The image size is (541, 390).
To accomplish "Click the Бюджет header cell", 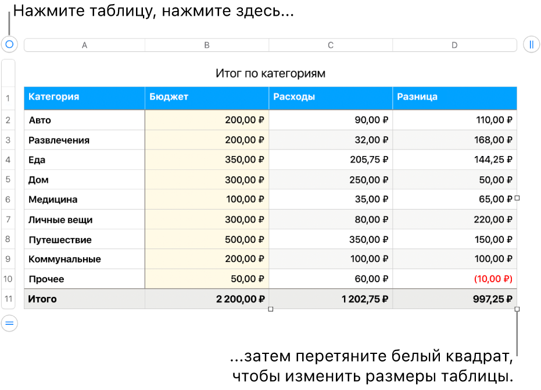I will pyautogui.click(x=207, y=98).
